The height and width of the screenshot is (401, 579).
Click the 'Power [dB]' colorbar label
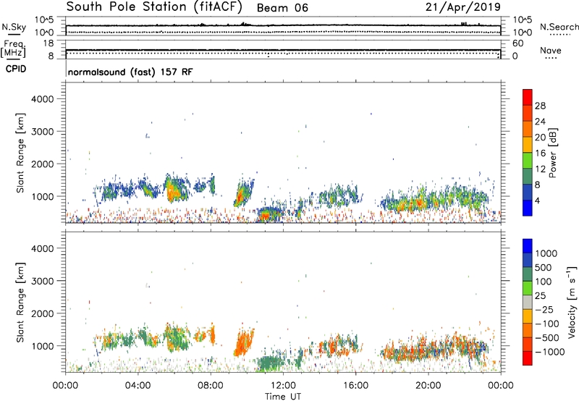click(553, 153)
